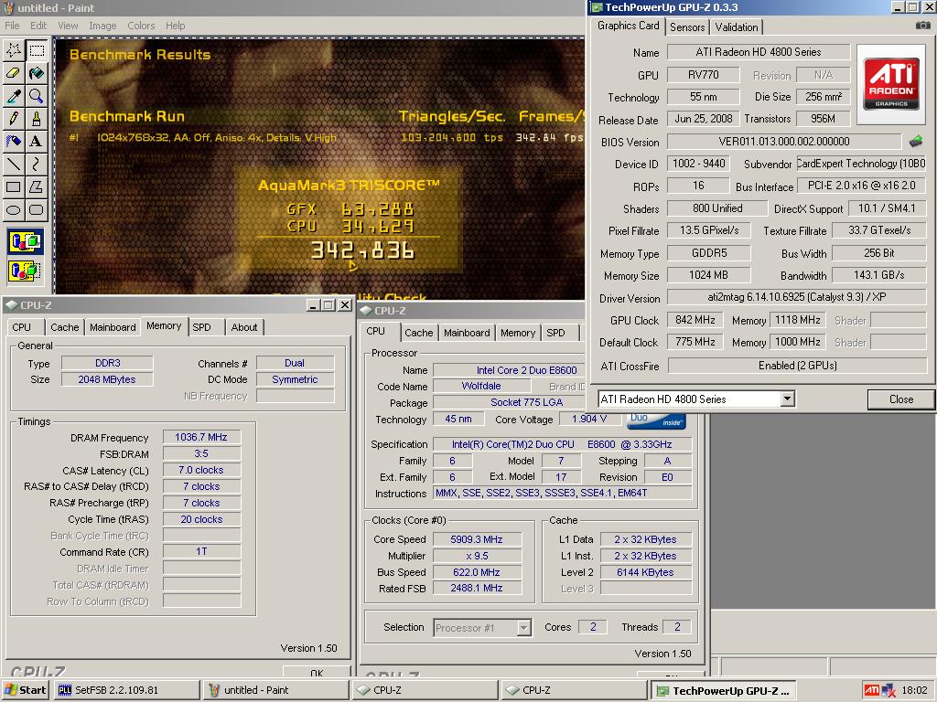
Task: Select the Brush tool in Paint
Action: pyautogui.click(x=37, y=118)
